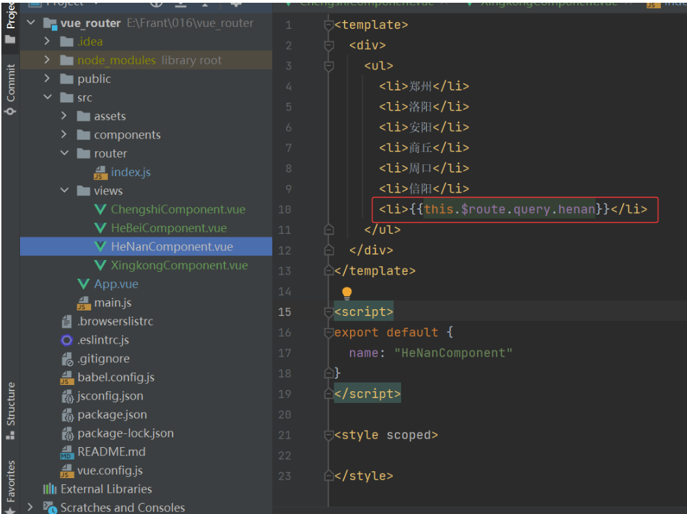Open package.json file

point(112,415)
